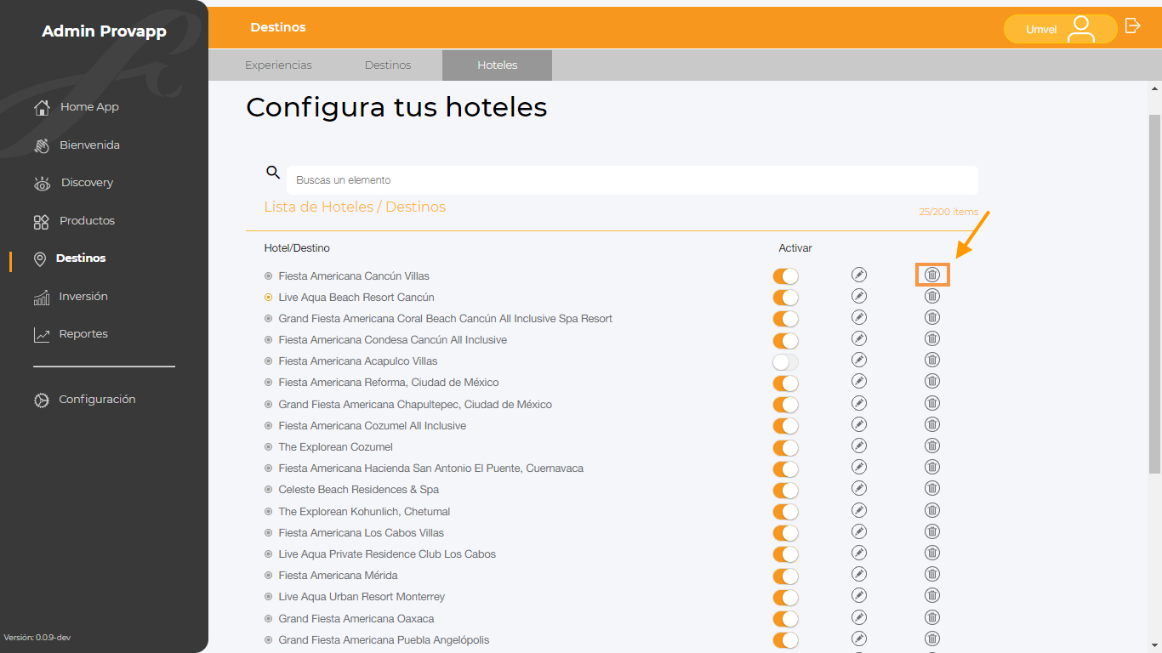Select radio dot for Fiesta Americana Cancún Villas
Viewport: 1162px width, 653px height.
click(x=268, y=276)
